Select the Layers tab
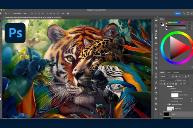This screenshot has height=128, width=193. pyautogui.click(x=162, y=72)
